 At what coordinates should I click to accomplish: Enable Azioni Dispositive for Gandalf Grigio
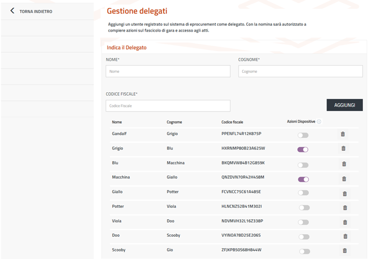(303, 135)
